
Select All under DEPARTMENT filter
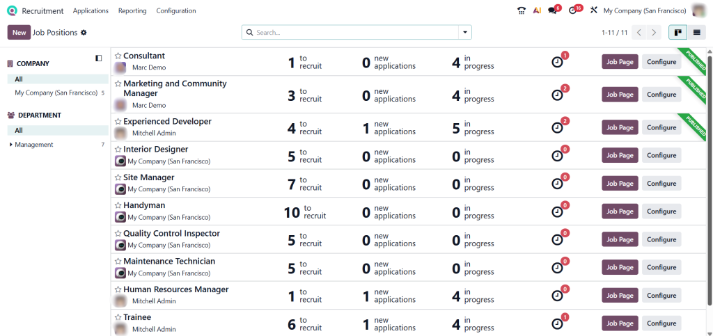click(x=58, y=130)
